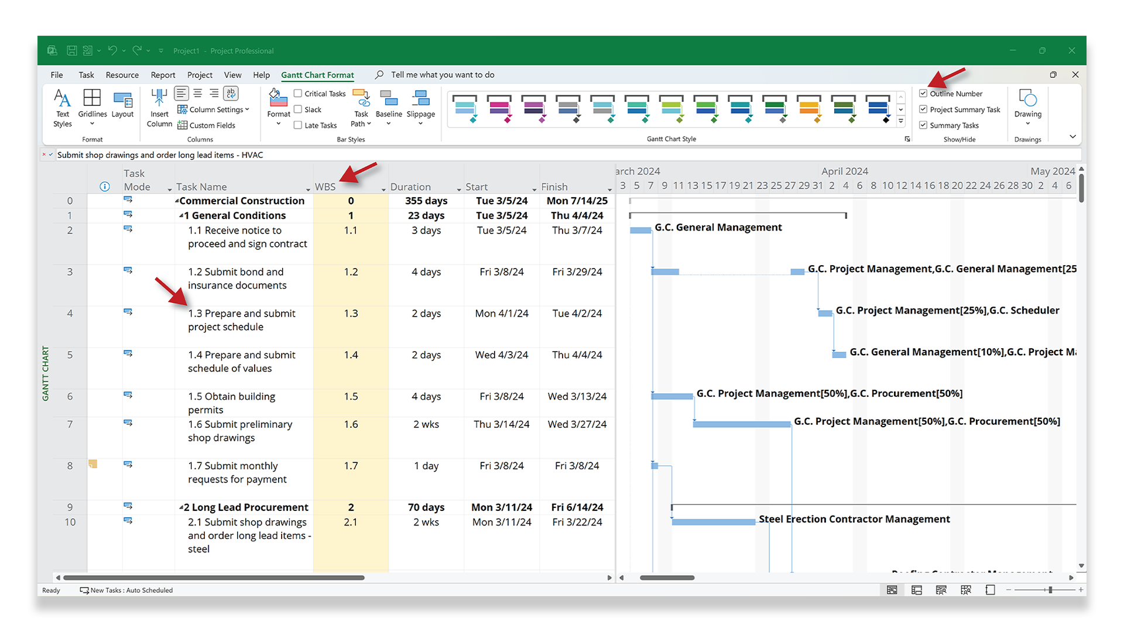
Task: Switch to the Report tab
Action: [x=163, y=75]
